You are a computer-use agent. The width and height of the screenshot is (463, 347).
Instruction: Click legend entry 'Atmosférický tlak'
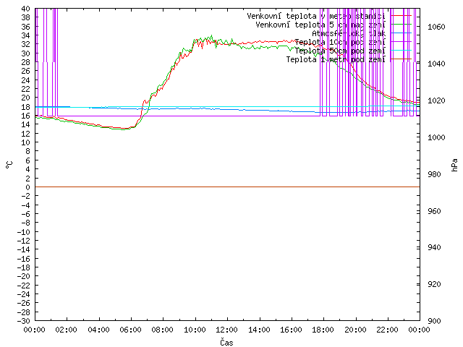point(349,34)
